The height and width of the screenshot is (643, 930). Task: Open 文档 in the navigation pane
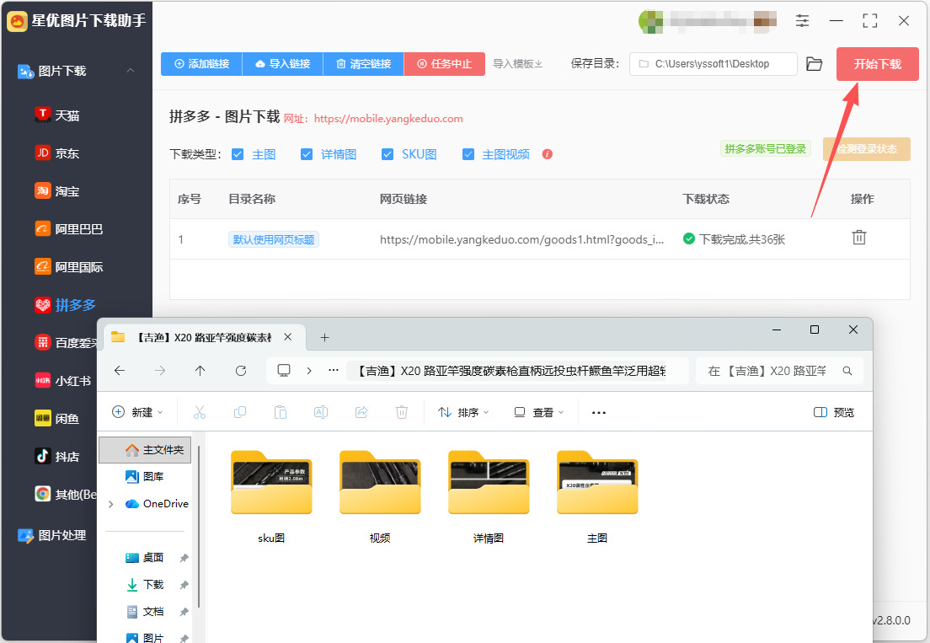(145, 612)
